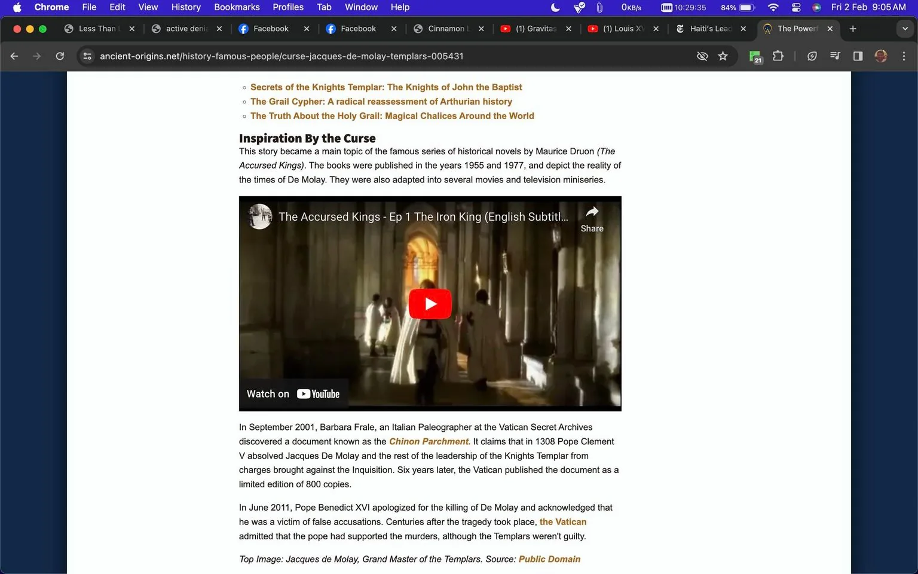The image size is (918, 574).
Task: Open the Bookmarks menu
Action: (237, 7)
